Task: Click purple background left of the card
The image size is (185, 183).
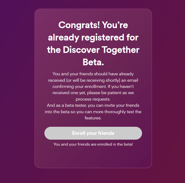Action: tap(17, 91)
